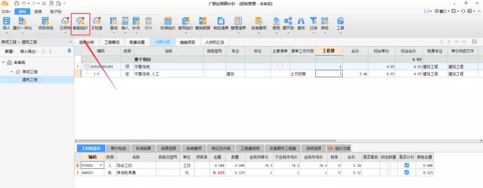Collapse the 单项工程 tree node
This screenshot has width=483, height=188.
tap(12, 71)
